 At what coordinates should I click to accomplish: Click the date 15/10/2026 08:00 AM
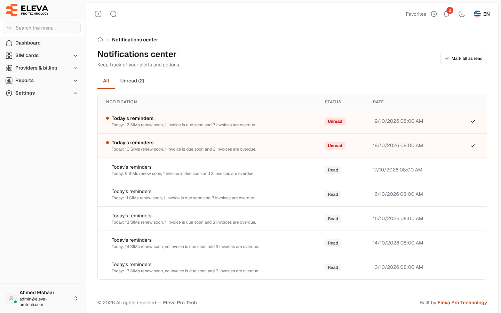(x=398, y=219)
